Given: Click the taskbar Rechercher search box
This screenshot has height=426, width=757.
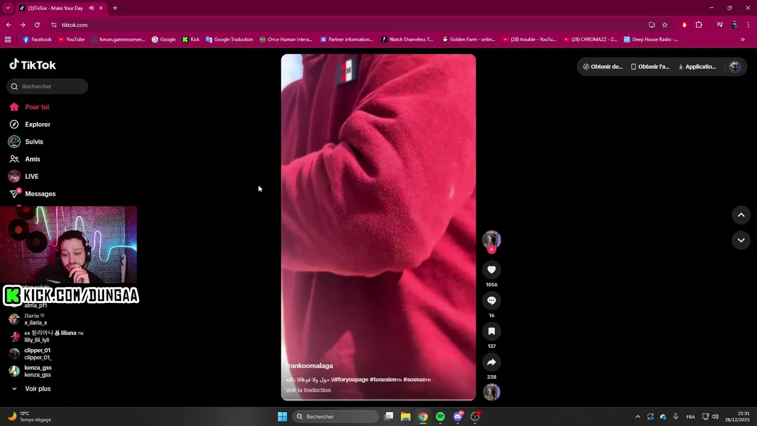Looking at the screenshot, I should point(335,417).
